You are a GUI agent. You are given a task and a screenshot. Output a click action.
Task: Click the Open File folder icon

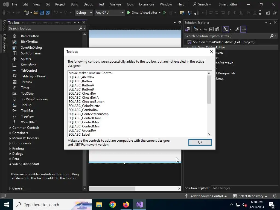pyautogui.click(x=36, y=13)
